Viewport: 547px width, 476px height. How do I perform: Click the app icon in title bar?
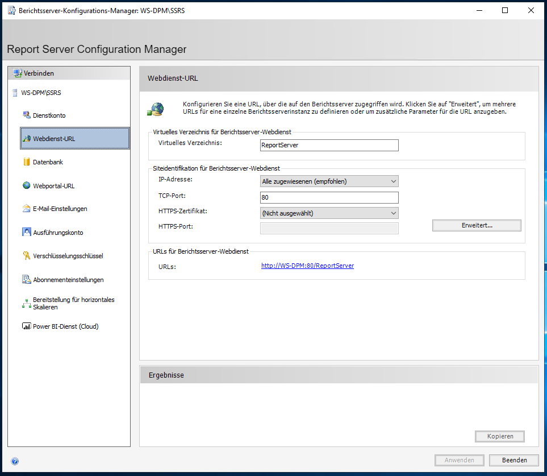pos(12,10)
